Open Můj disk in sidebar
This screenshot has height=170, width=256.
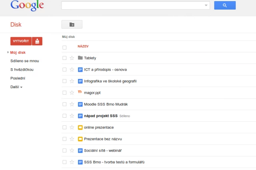click(18, 53)
